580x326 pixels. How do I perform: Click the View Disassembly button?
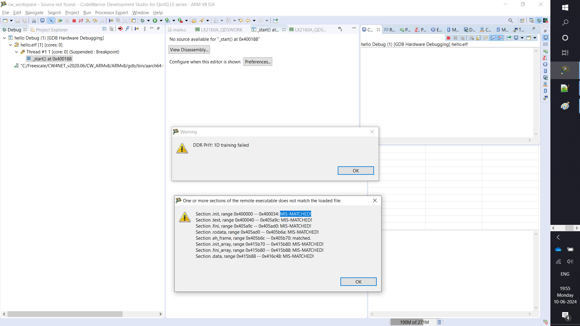189,50
